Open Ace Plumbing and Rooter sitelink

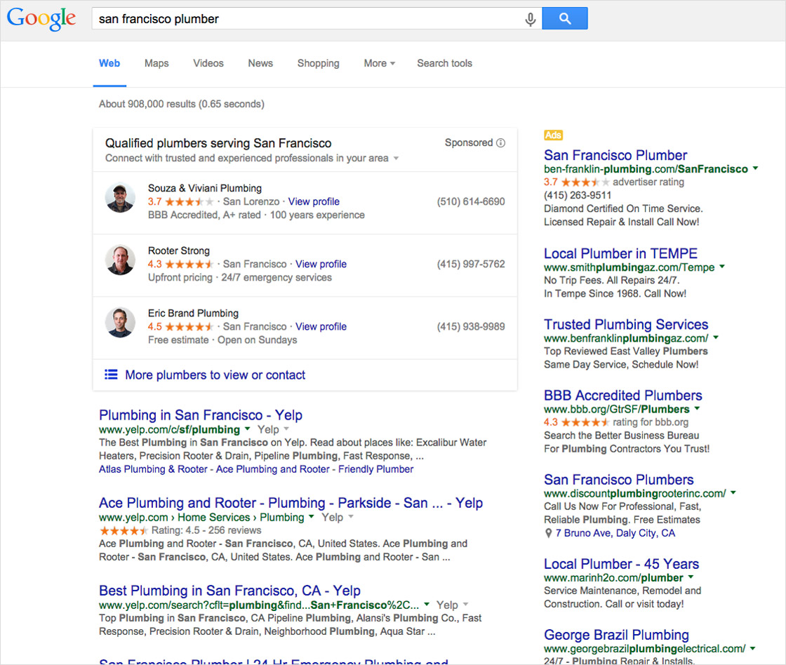tap(273, 469)
